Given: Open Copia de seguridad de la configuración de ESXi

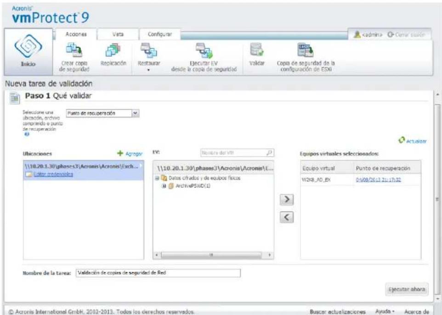Looking at the screenshot, I should coord(306,58).
